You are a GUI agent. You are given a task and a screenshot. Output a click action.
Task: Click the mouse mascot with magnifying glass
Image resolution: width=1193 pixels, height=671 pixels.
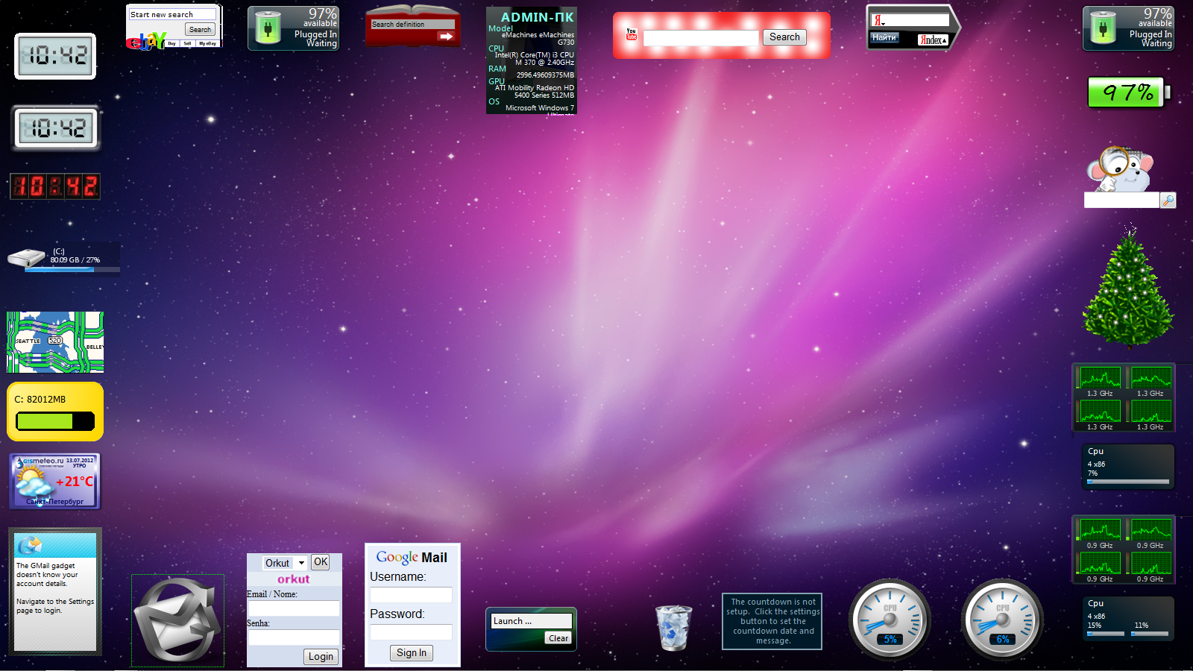1120,168
